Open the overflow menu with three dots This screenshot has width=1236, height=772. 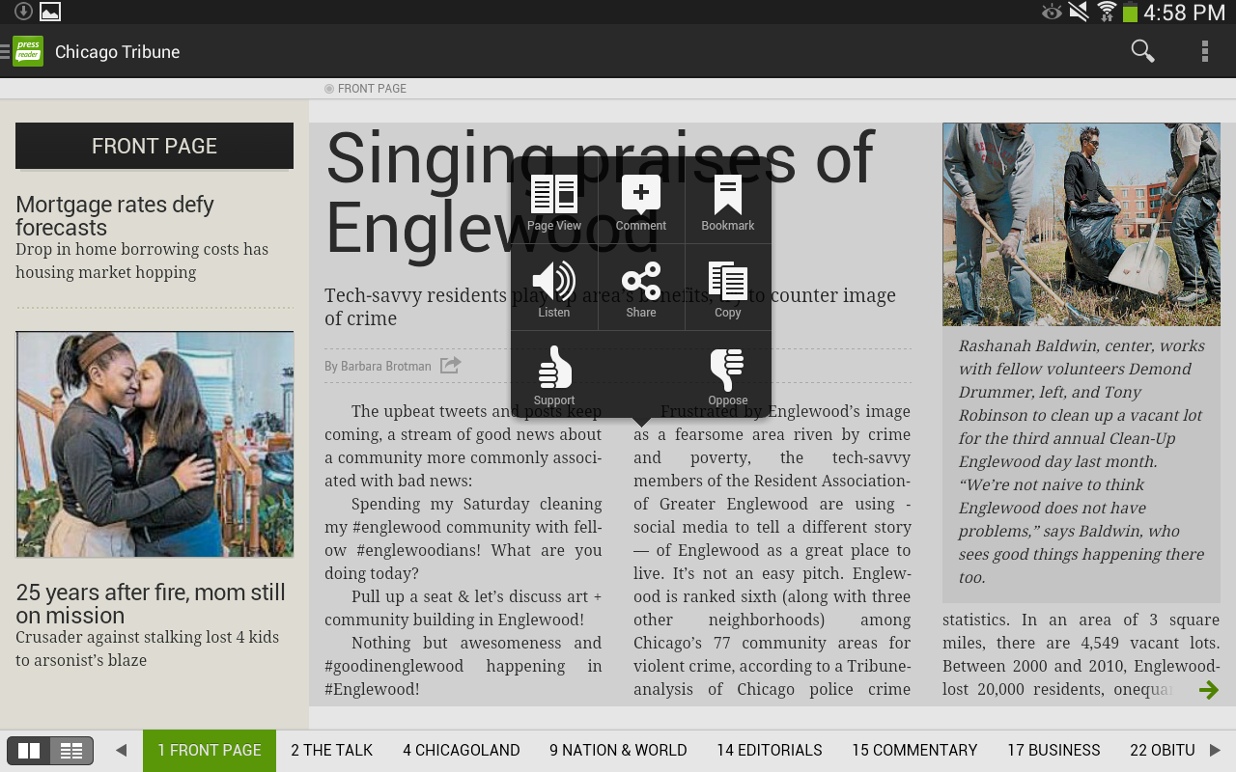[x=1204, y=51]
